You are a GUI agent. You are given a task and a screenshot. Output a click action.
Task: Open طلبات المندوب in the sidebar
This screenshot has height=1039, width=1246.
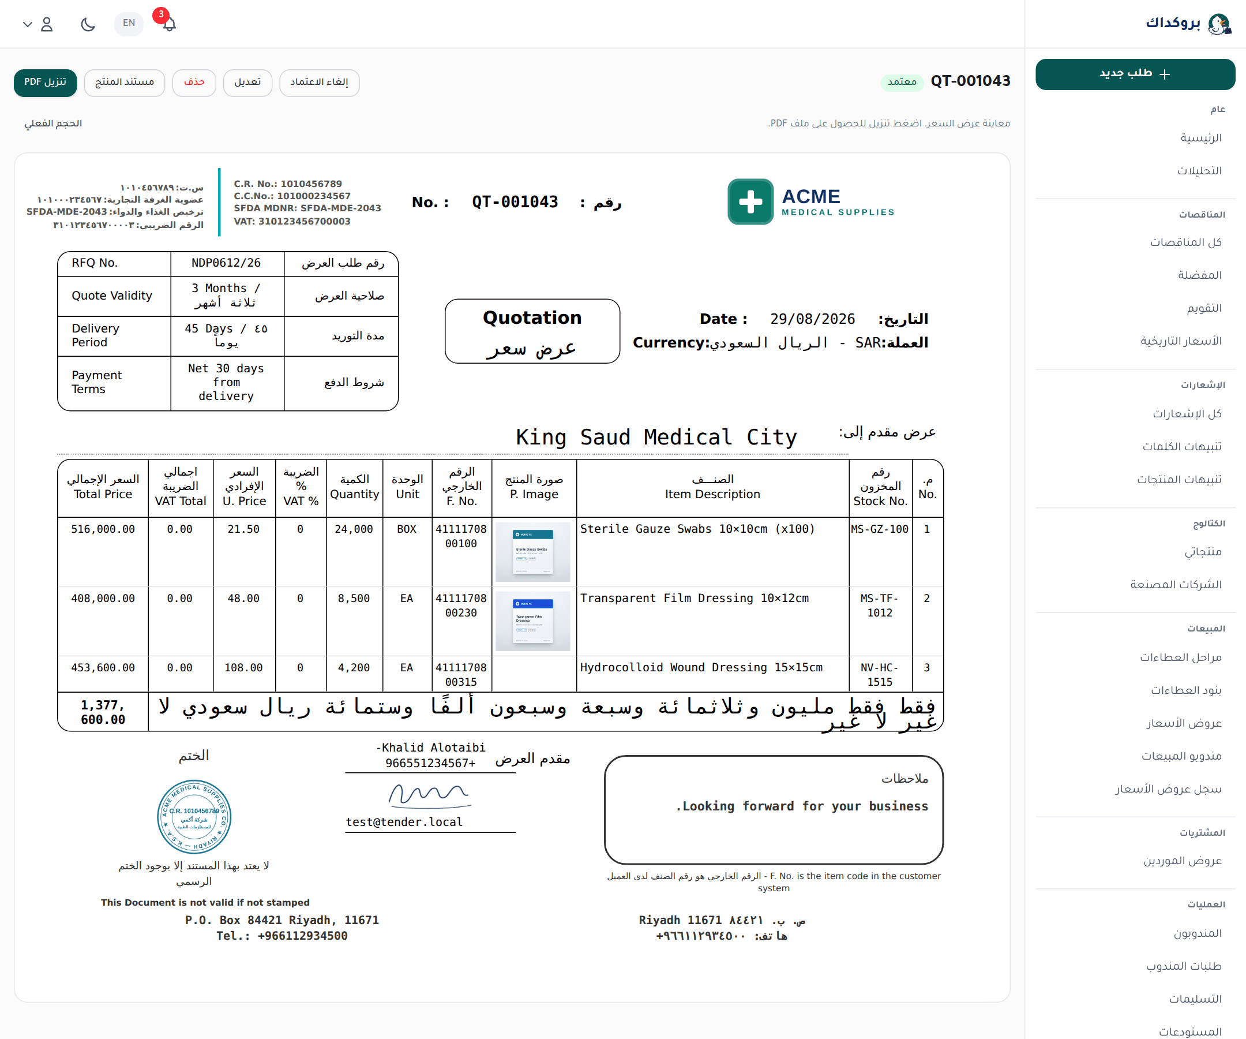click(1184, 967)
